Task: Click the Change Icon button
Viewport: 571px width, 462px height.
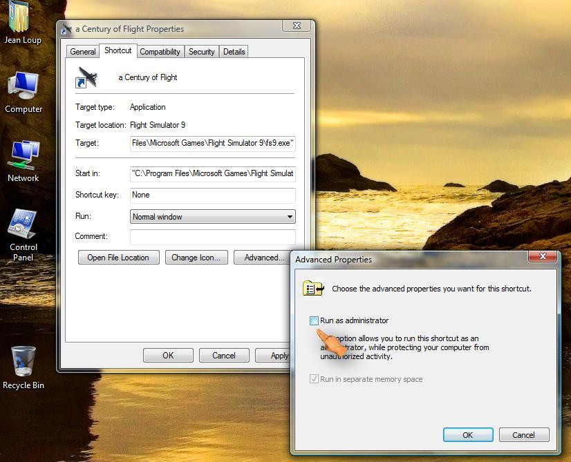Action: [x=196, y=258]
